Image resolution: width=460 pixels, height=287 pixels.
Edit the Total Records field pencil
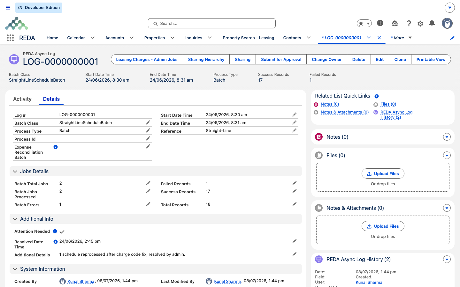point(295,204)
